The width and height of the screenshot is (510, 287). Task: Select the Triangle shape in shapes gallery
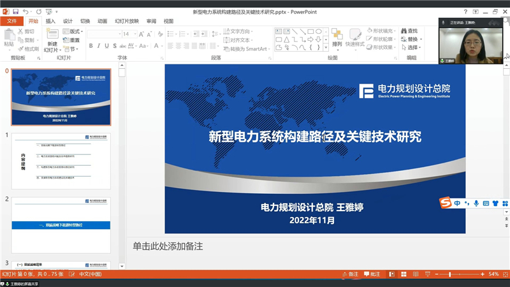[286, 40]
